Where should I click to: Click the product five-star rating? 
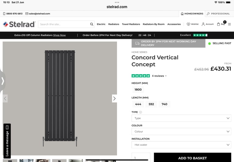(x=140, y=76)
